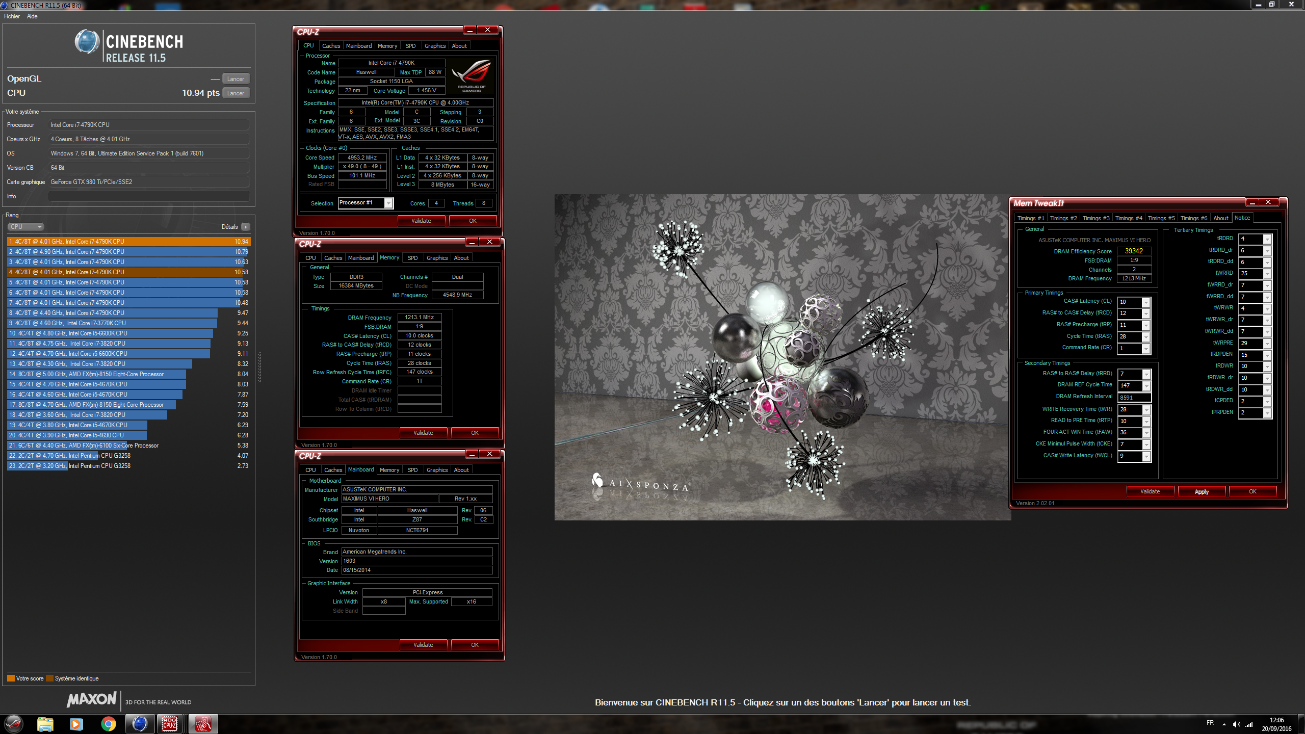This screenshot has width=1305, height=734.
Task: Open Graphics tab in CPU-Z Mainboard window
Action: pos(437,470)
